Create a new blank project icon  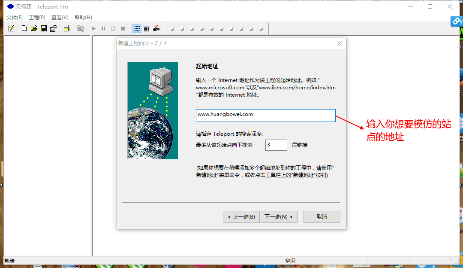(24, 28)
